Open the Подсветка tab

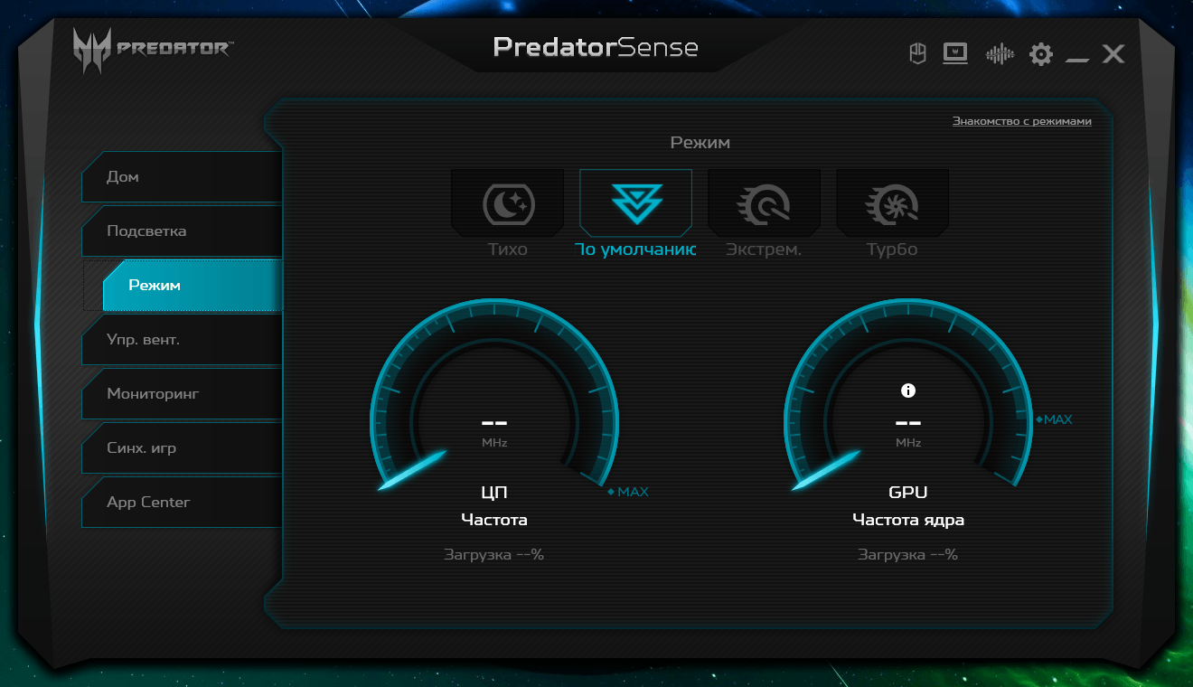click(x=183, y=231)
